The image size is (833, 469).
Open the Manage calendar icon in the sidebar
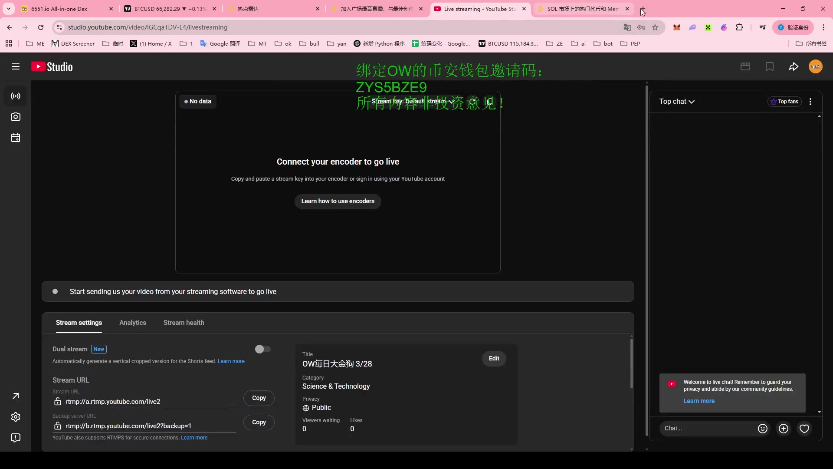coord(16,138)
